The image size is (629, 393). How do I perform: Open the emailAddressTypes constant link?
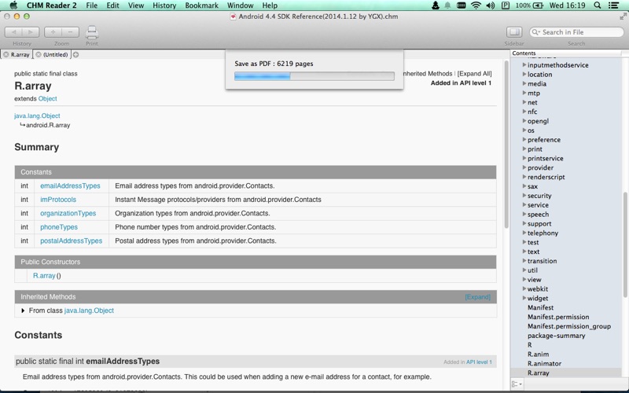click(x=70, y=185)
